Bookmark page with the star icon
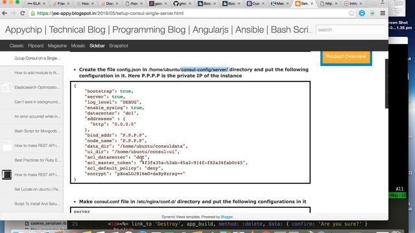This screenshot has width=415, height=233. coord(351,13)
